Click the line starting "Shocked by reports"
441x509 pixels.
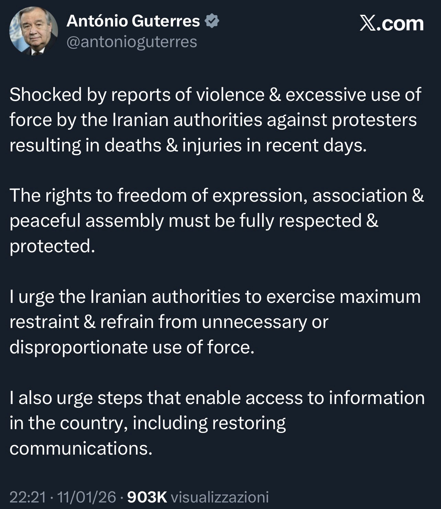(215, 95)
